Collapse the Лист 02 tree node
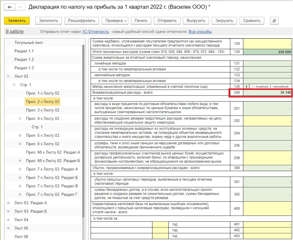 tap(8, 77)
